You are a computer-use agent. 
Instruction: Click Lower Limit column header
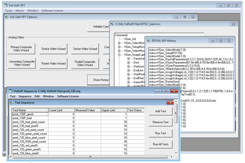(x=62, y=110)
